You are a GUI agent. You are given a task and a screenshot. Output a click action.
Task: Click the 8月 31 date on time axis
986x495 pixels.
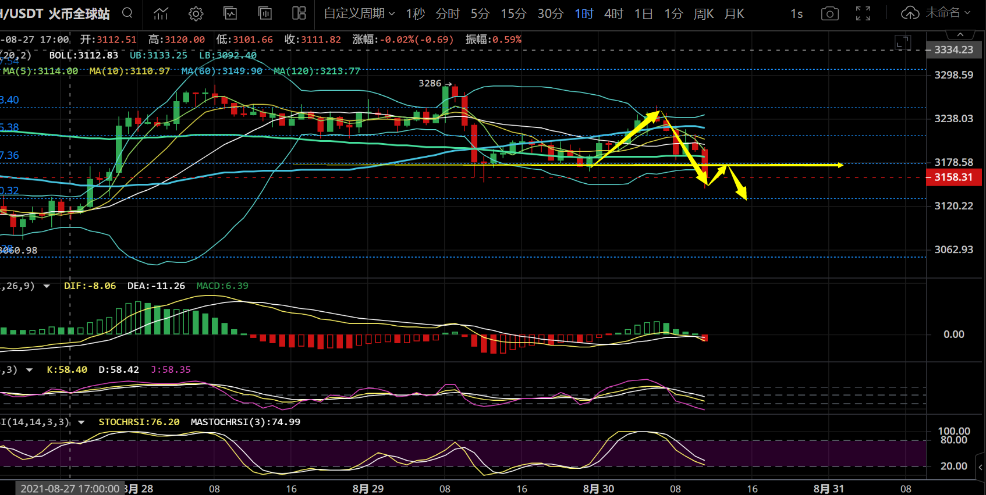pos(829,489)
